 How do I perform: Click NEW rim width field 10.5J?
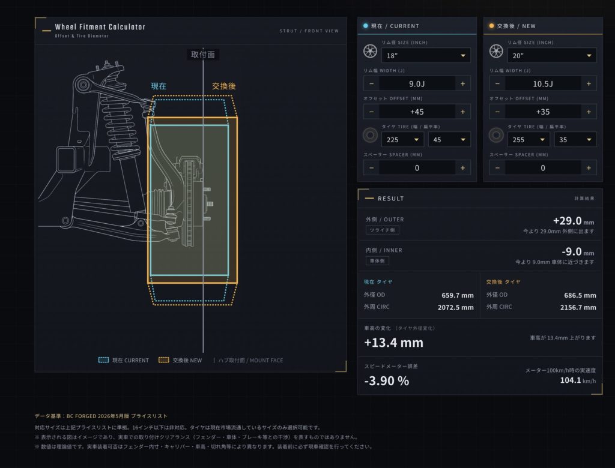543,83
